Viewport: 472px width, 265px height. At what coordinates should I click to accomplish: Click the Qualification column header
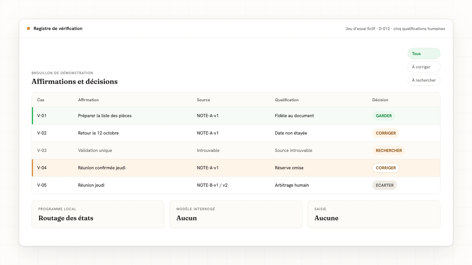pyautogui.click(x=287, y=100)
